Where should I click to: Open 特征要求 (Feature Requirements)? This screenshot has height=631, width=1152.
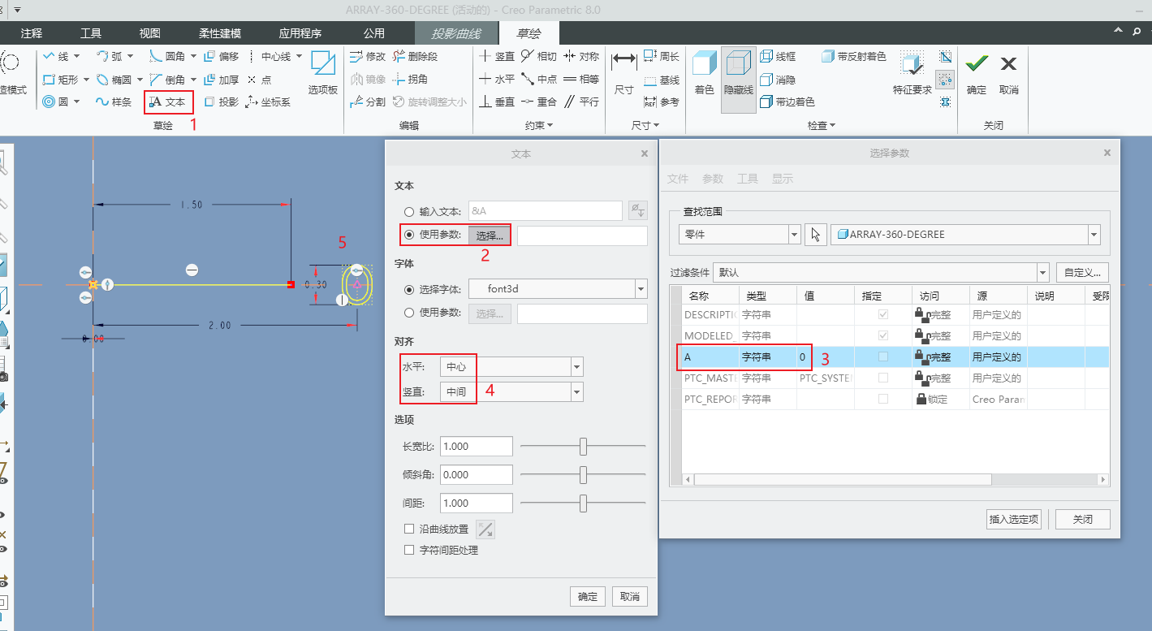click(913, 73)
